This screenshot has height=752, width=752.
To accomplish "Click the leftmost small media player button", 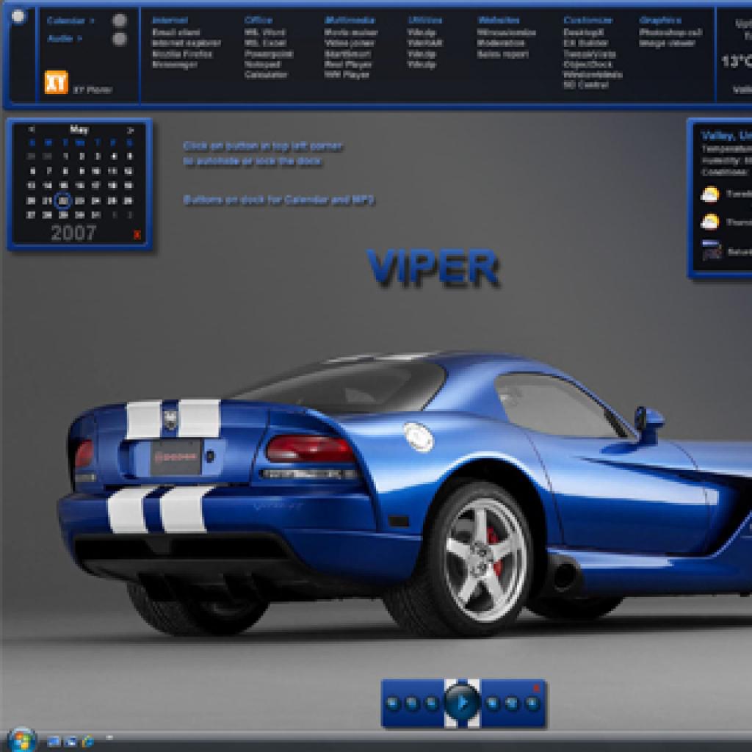I will point(394,704).
